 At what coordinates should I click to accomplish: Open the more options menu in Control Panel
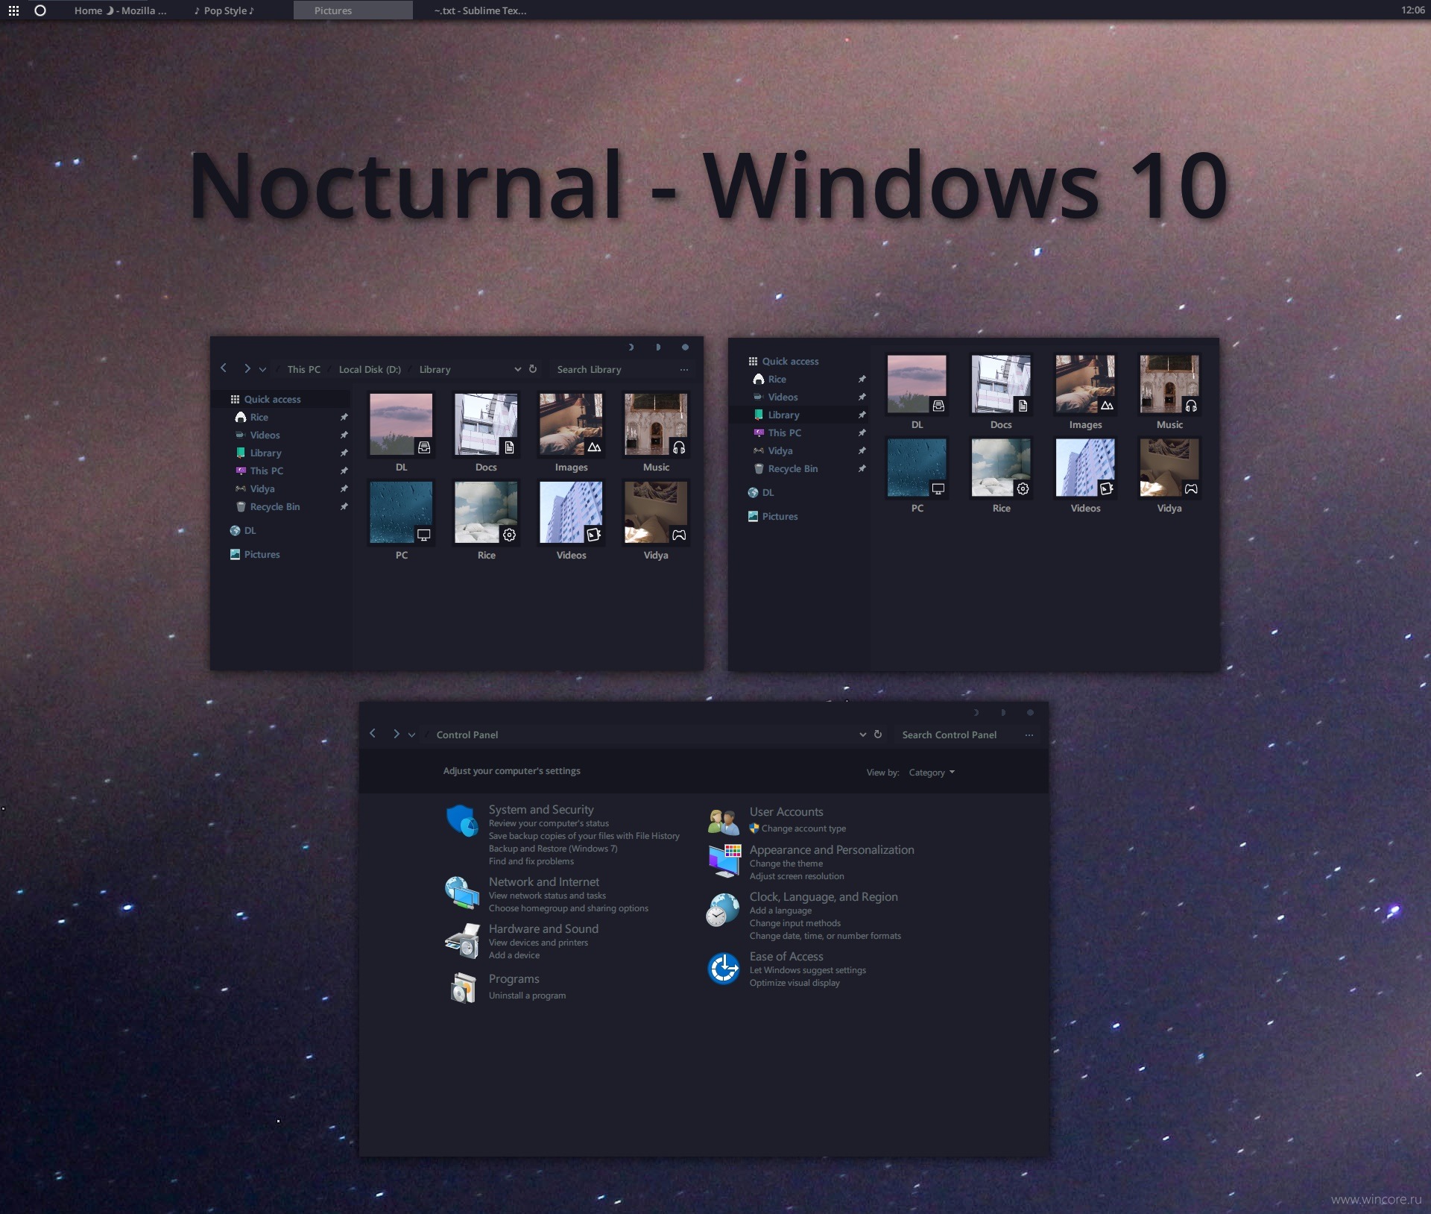click(1029, 735)
